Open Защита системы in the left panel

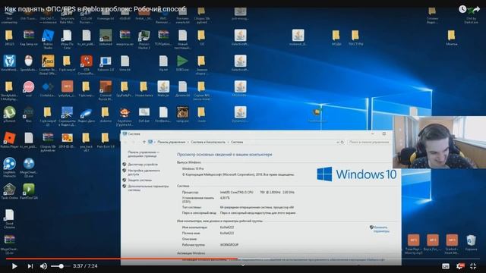pyautogui.click(x=140, y=180)
